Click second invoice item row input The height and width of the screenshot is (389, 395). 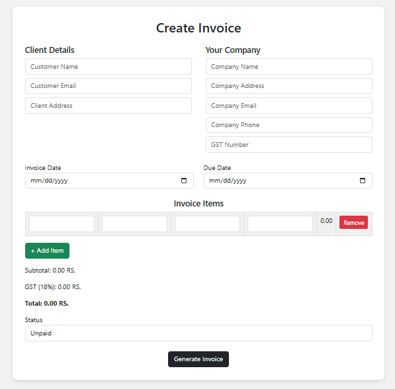pos(134,224)
